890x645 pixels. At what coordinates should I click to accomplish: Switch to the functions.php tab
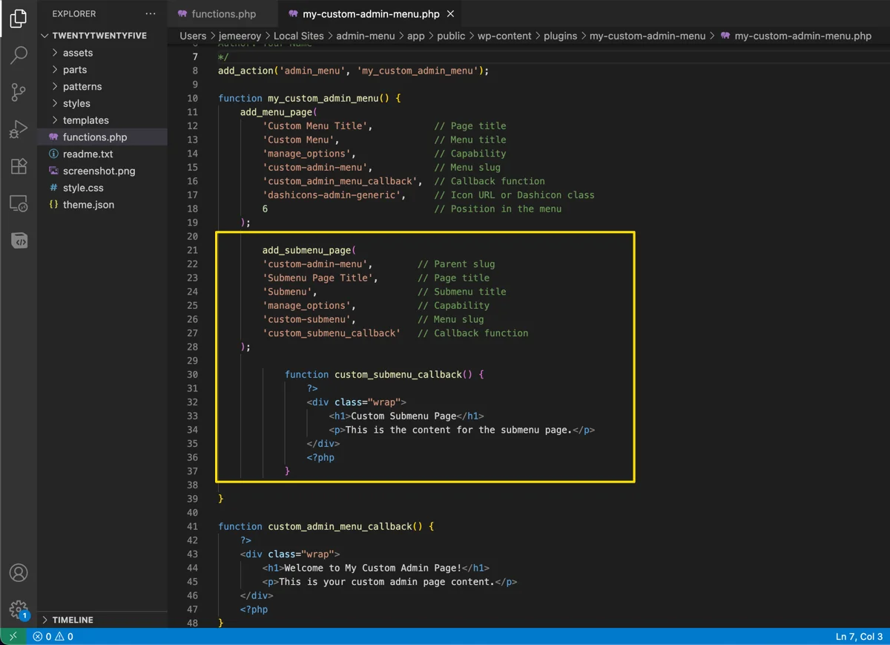[x=222, y=14]
